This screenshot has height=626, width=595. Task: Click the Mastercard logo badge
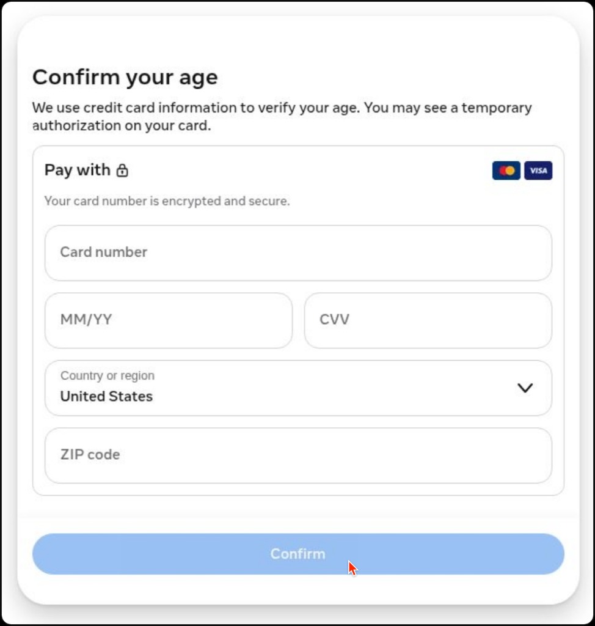tap(506, 171)
